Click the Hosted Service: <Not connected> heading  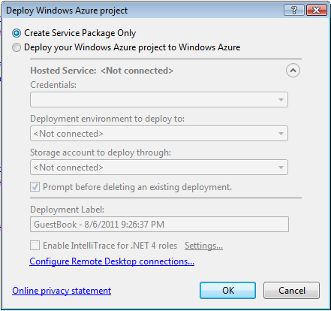[101, 71]
